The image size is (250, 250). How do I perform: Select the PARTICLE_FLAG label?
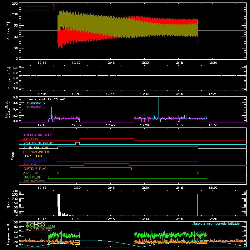35,168
